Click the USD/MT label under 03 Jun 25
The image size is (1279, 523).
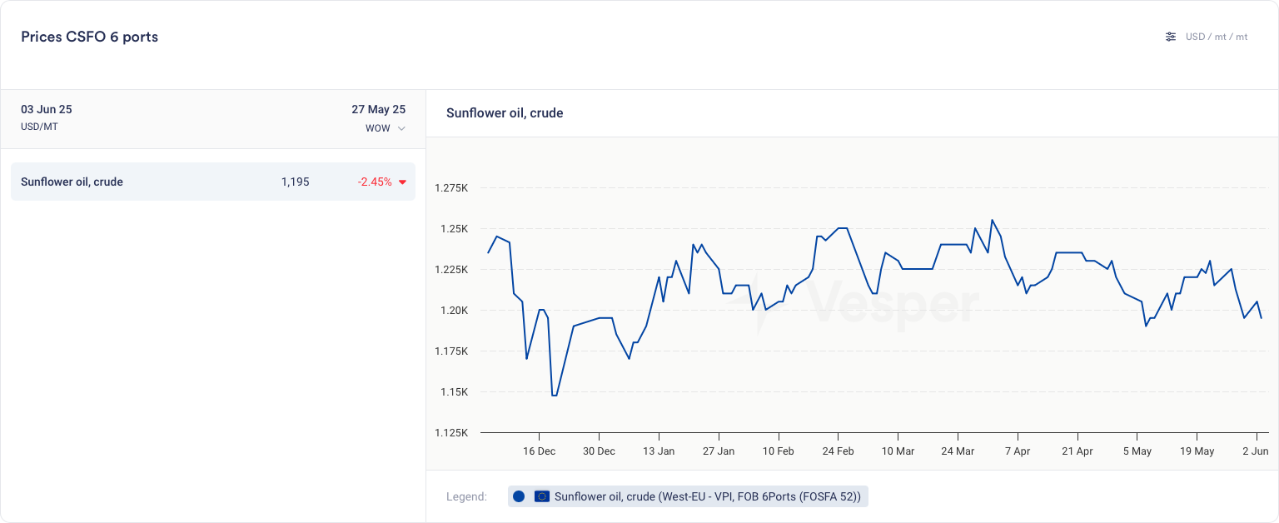pos(39,127)
